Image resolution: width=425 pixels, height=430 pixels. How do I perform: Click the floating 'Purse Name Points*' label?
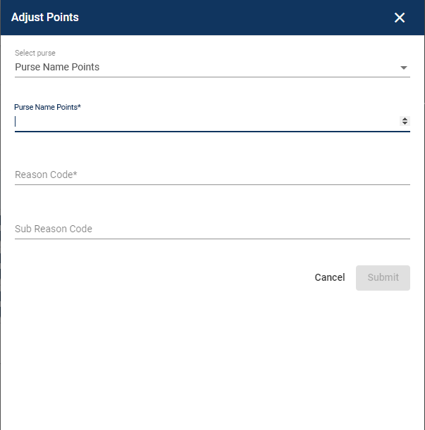[x=48, y=107]
